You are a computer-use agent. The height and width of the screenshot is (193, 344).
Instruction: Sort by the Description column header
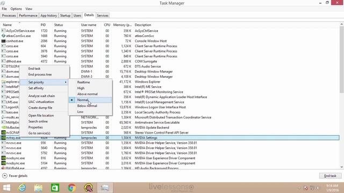coord(143,25)
